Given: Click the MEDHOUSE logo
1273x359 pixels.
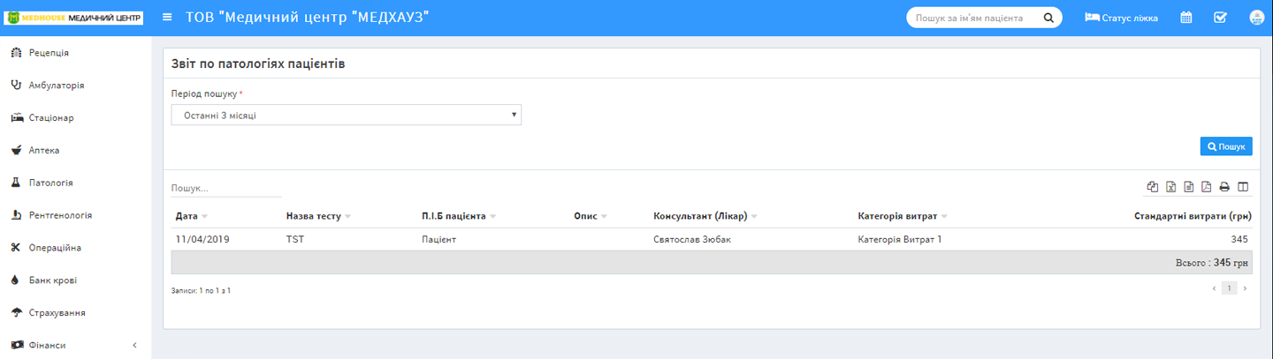Looking at the screenshot, I should tap(74, 18).
